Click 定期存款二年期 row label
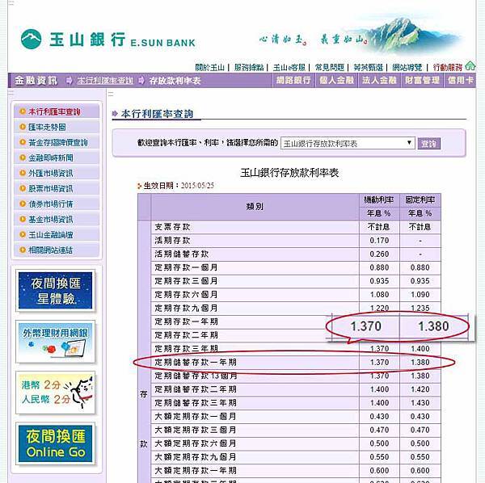 pyautogui.click(x=186, y=335)
